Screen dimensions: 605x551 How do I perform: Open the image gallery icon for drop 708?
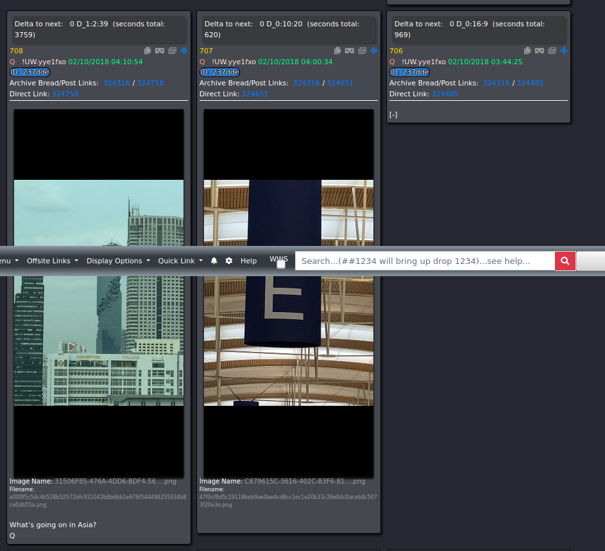(173, 51)
